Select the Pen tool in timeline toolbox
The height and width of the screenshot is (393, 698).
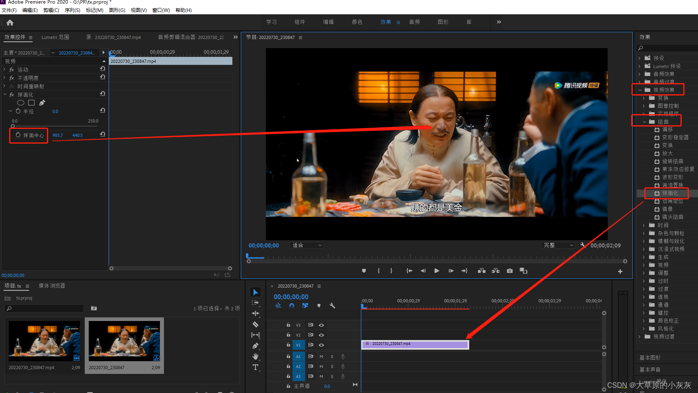[255, 346]
